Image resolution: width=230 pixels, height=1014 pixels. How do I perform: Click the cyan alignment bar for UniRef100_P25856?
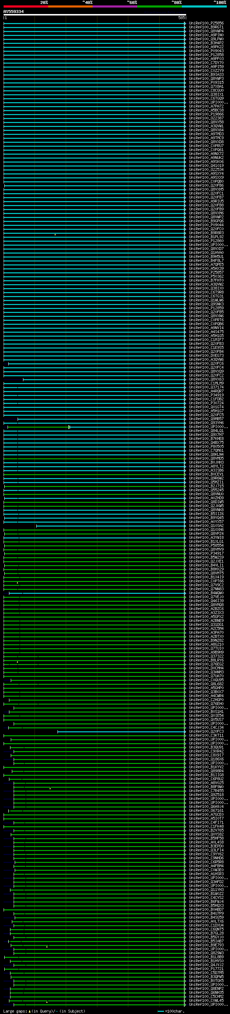point(95,24)
